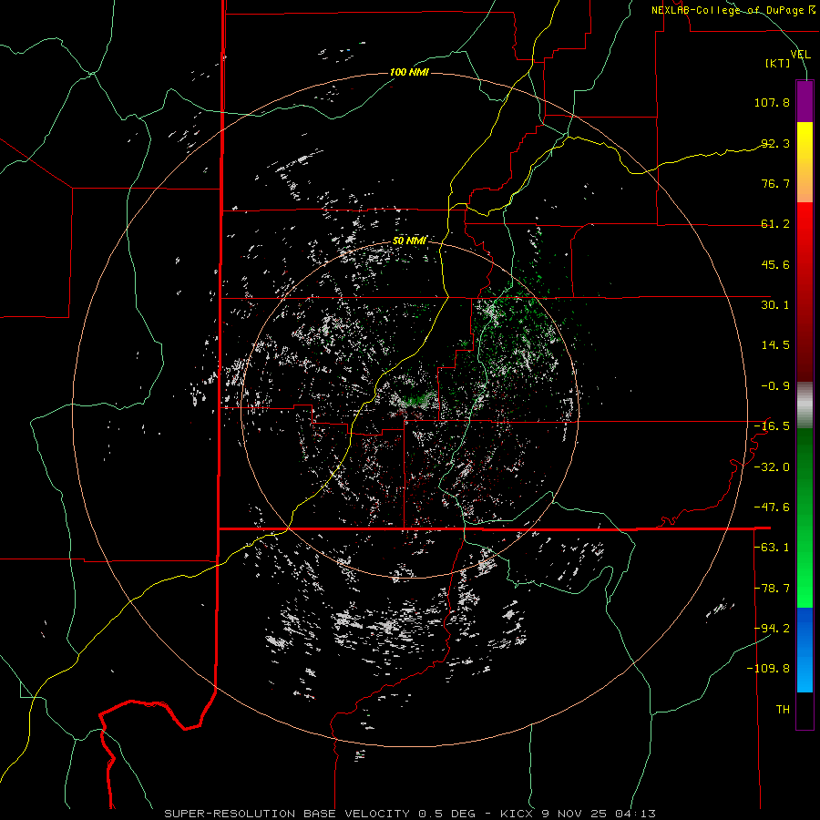Screen dimensions: 820x820
Task: Pick the purple segment of the velocity color bar
Action: (805, 102)
